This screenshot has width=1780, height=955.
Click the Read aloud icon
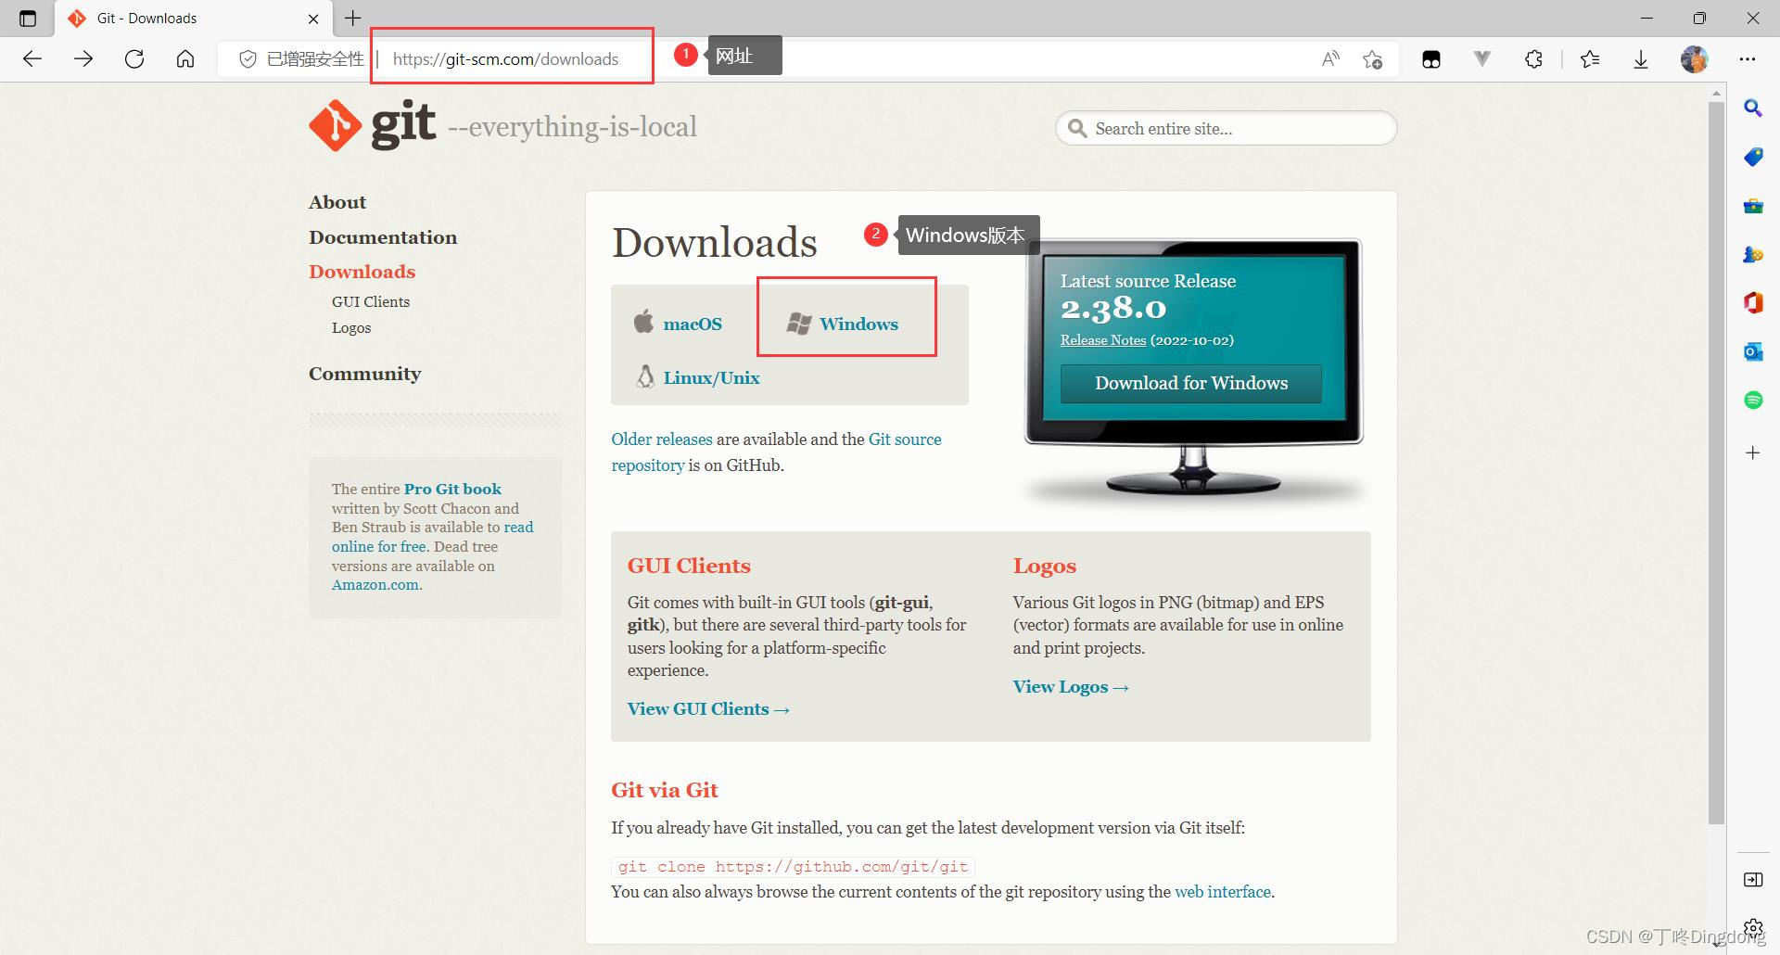pos(1330,59)
